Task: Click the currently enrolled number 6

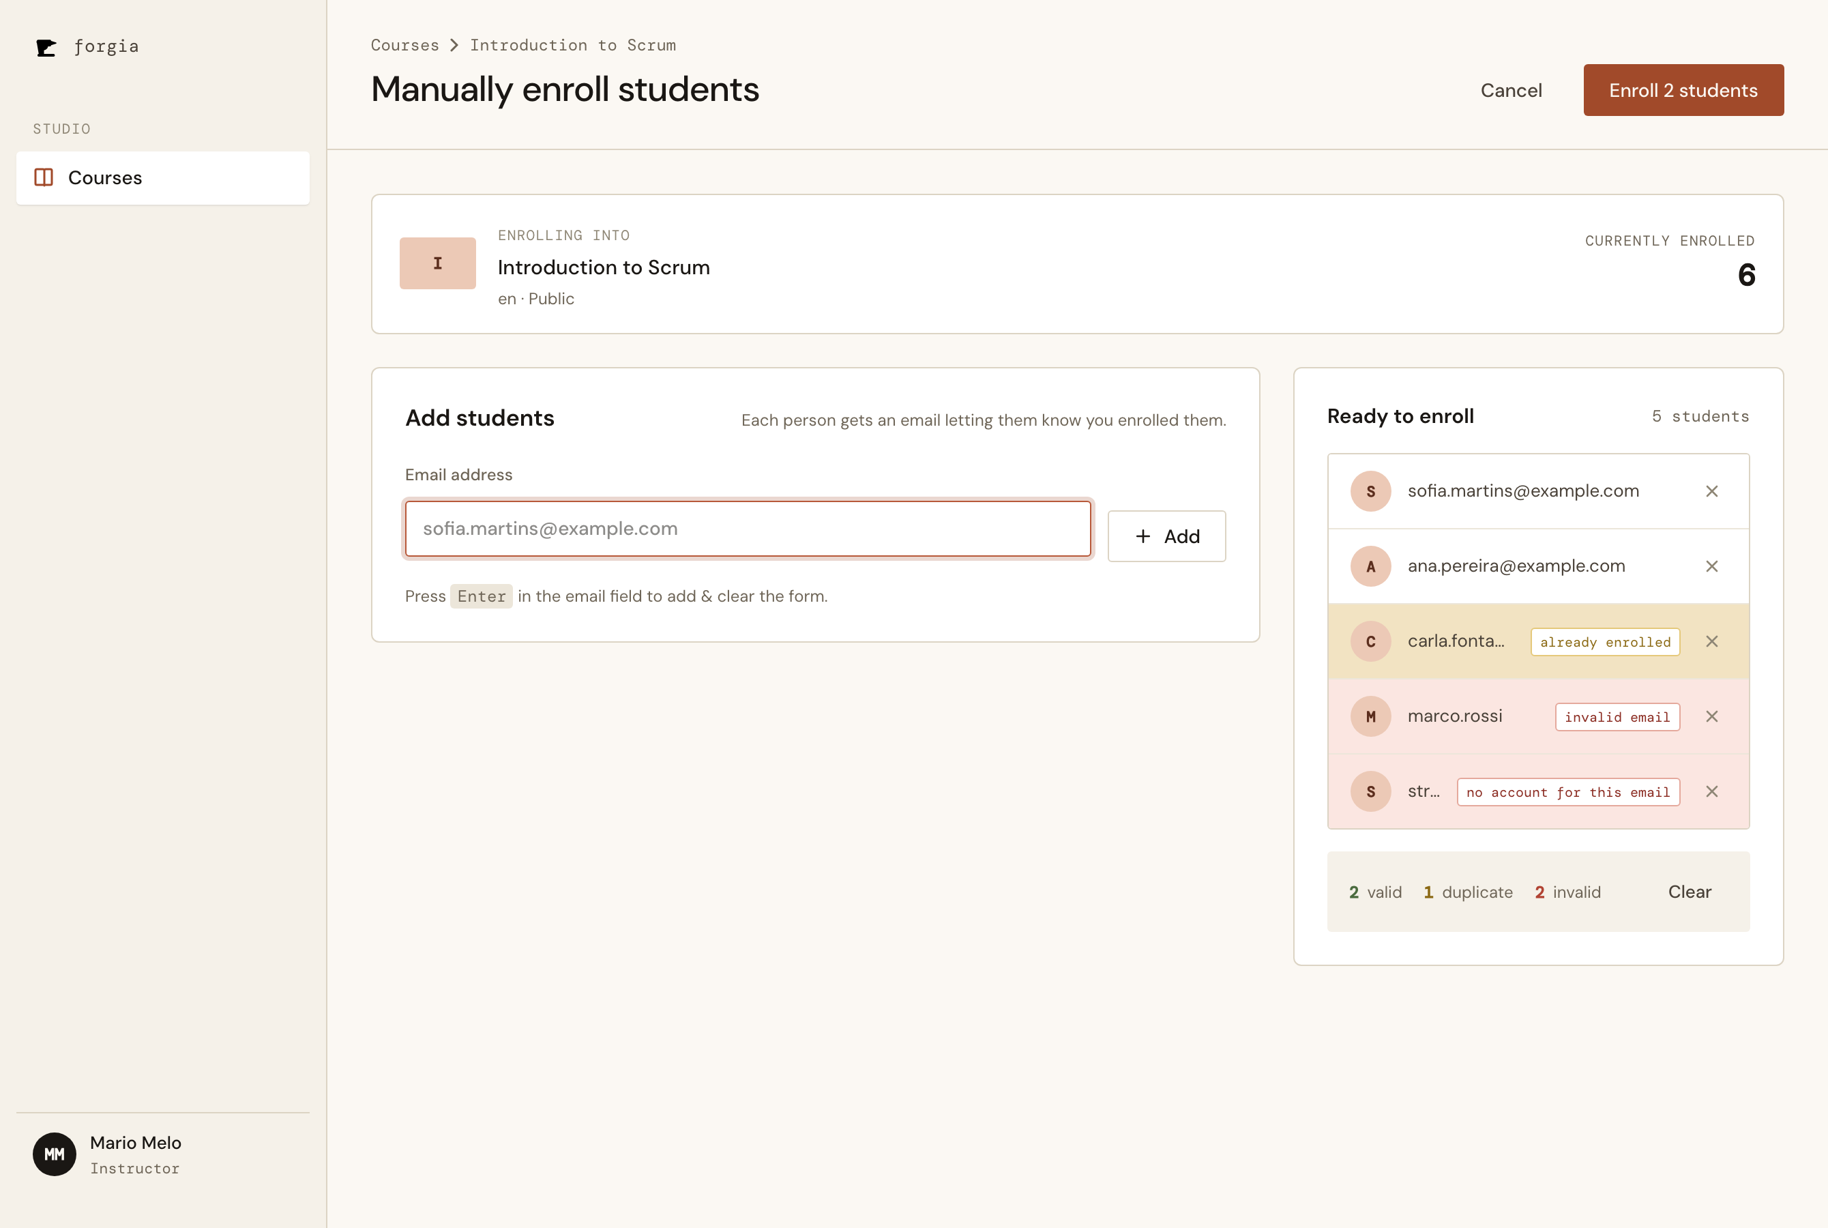Action: tap(1745, 275)
